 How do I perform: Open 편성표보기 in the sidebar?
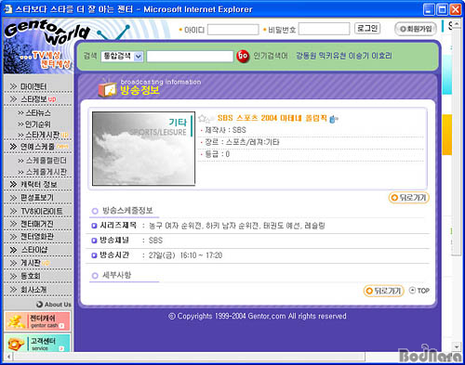[x=32, y=198]
